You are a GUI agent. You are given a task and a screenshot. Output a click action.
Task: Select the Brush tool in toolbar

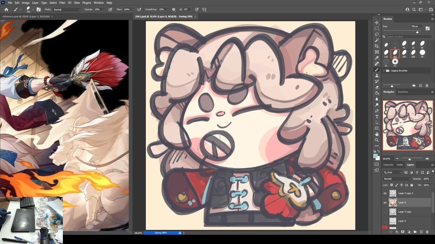(x=377, y=69)
